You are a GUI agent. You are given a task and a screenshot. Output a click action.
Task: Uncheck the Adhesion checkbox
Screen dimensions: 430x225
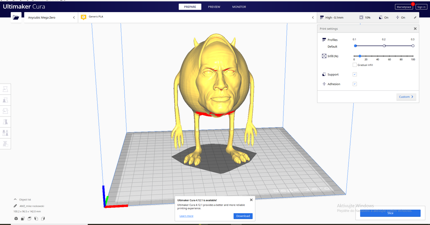(355, 84)
